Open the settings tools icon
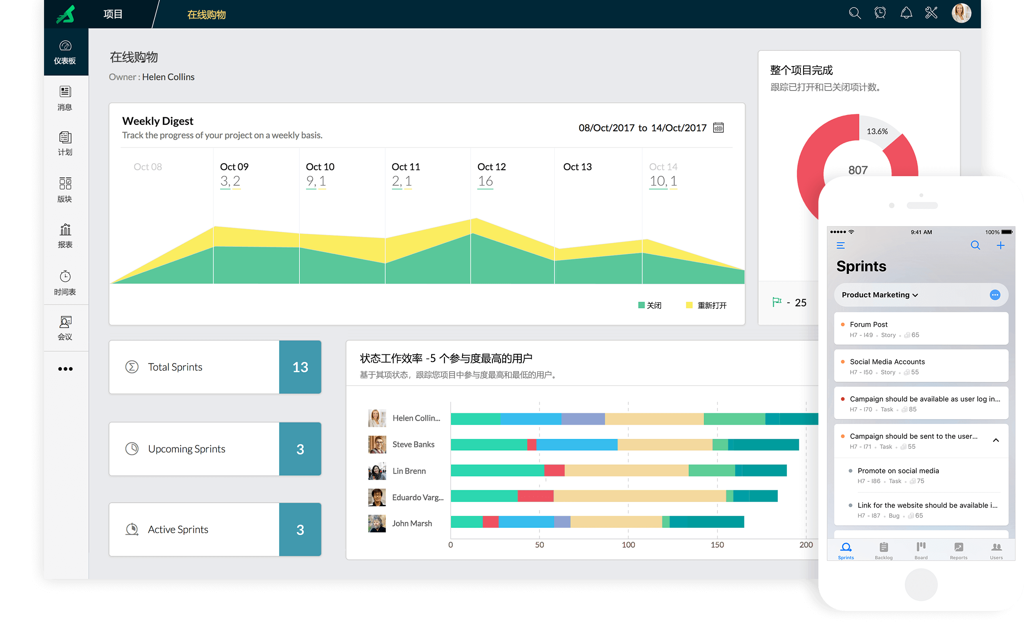 931,14
